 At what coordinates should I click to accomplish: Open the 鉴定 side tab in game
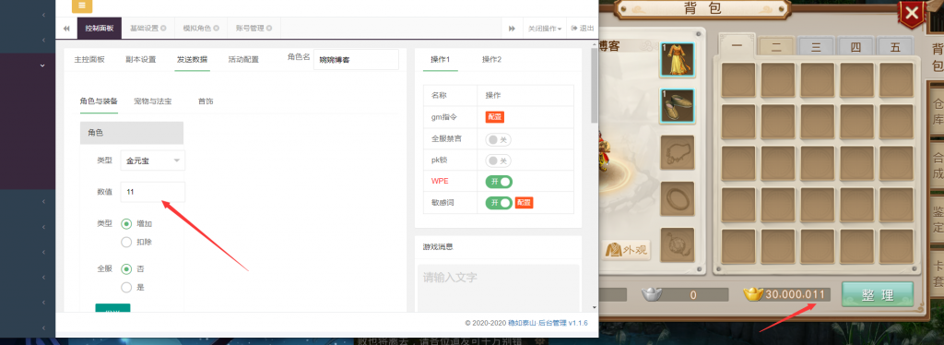pyautogui.click(x=937, y=220)
